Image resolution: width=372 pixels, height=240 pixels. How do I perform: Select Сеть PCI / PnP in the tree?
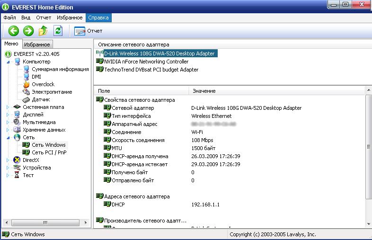pos(49,152)
